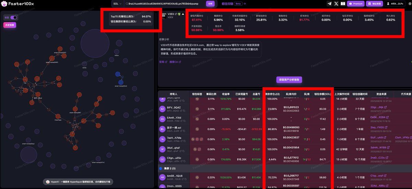
Task: Click the large purple bubble in the graph
Action: click(94, 43)
